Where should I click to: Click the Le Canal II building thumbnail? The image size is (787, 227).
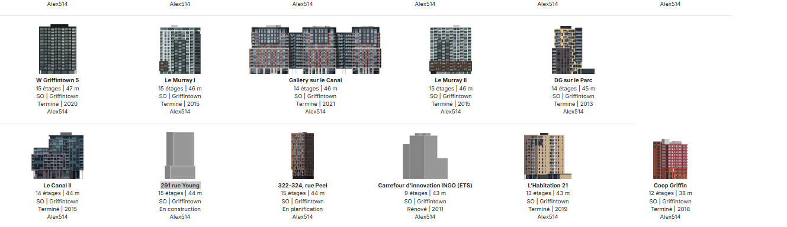pyautogui.click(x=57, y=156)
